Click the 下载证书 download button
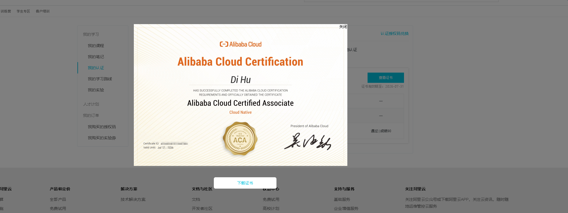This screenshot has width=568, height=213. 245,183
